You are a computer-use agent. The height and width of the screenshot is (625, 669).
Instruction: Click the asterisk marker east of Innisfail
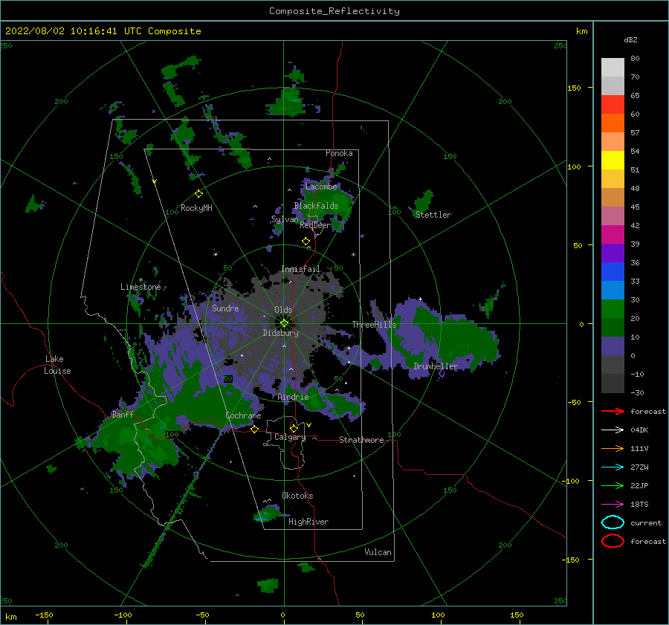click(x=353, y=255)
